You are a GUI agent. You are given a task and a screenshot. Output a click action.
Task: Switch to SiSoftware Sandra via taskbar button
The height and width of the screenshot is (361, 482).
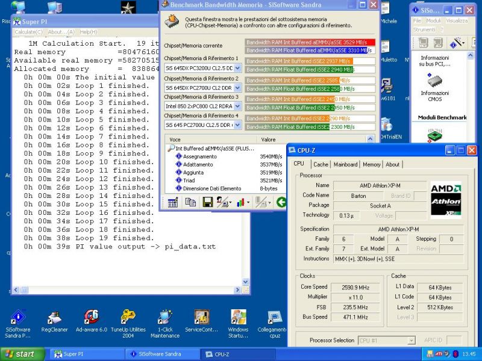pos(161,354)
